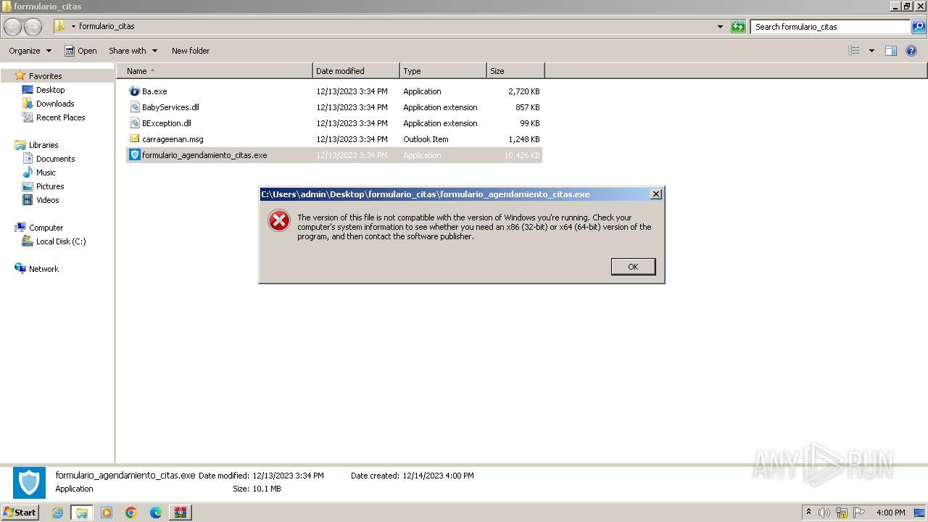Open WinRAR from the taskbar
This screenshot has height=522, width=928.
(181, 513)
